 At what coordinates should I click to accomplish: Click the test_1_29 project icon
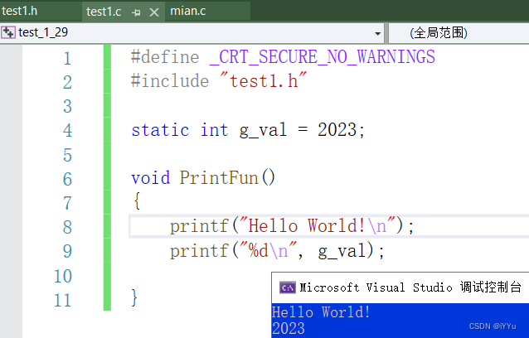click(x=8, y=32)
